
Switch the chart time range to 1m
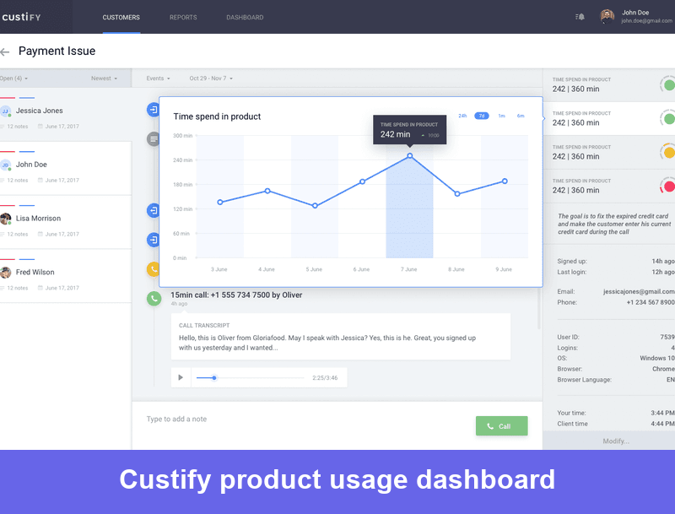point(502,115)
